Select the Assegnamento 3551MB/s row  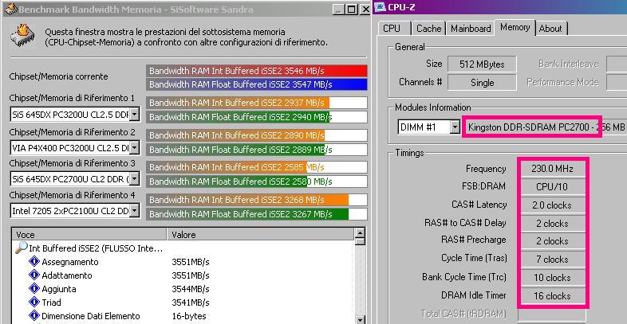click(183, 262)
